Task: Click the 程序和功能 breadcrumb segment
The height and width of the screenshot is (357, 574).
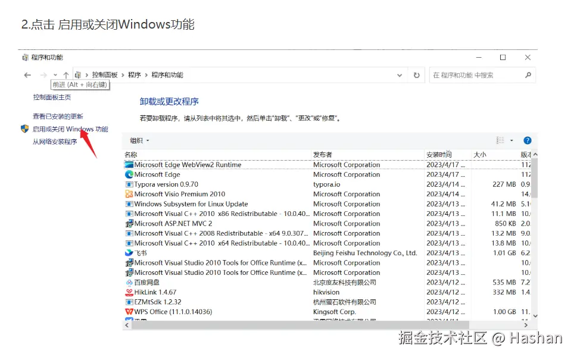Action: (x=167, y=75)
